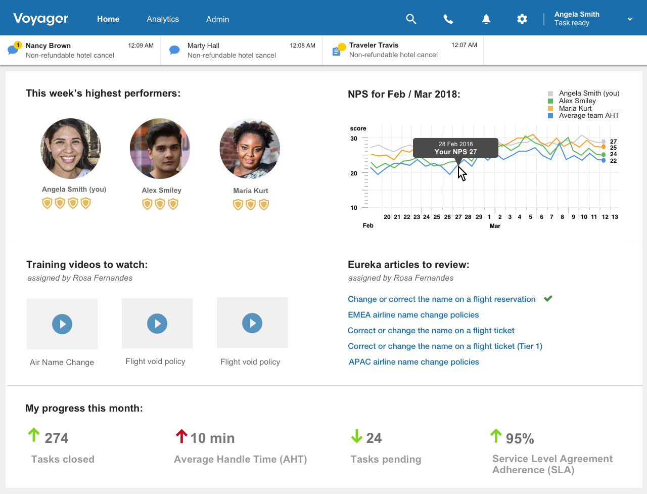Click the green checkmark beside first article
The height and width of the screenshot is (494, 647).
point(548,299)
